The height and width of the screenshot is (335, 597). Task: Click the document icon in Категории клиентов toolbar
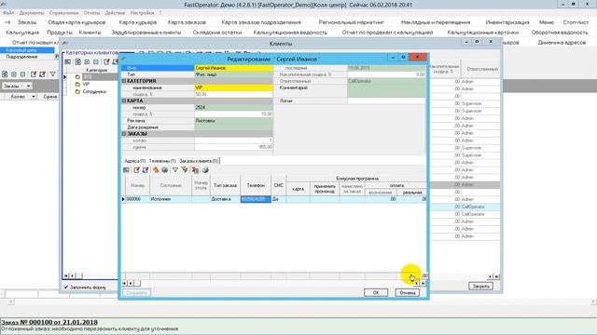[77, 62]
